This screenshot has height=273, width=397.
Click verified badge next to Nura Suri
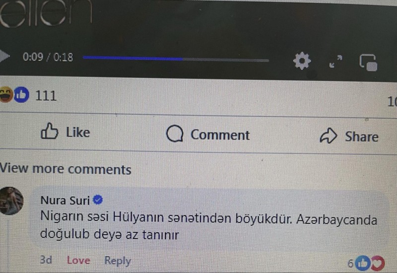coord(98,200)
